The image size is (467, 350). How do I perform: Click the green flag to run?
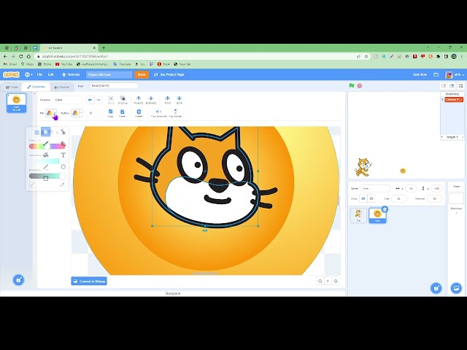tap(352, 86)
